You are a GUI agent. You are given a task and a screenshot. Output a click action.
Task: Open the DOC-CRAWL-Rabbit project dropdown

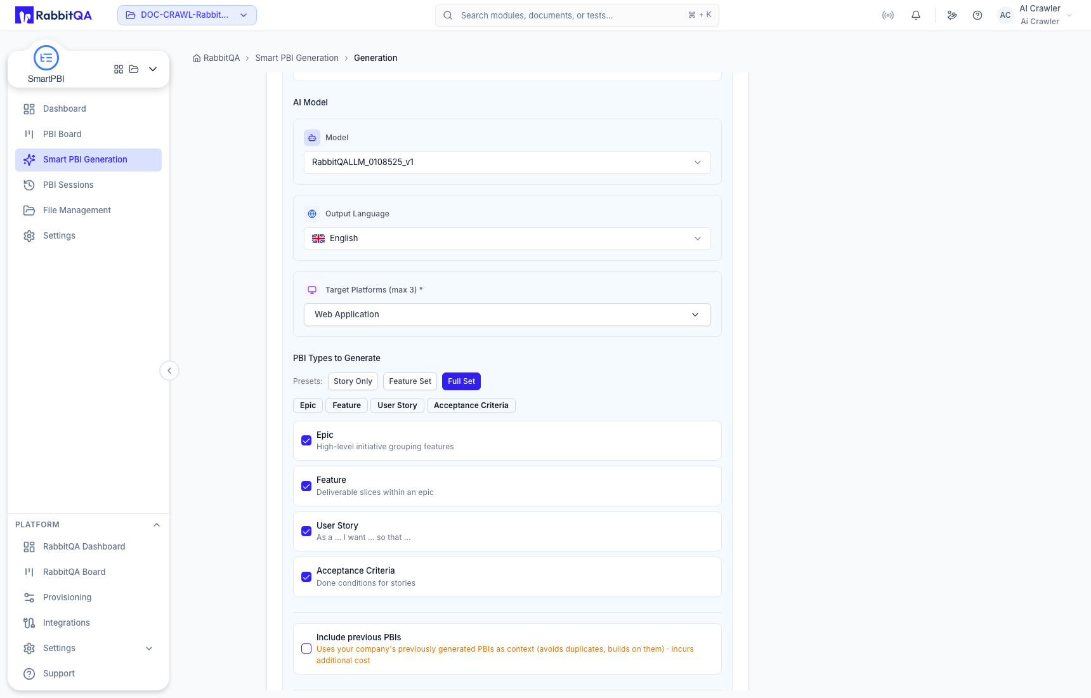(x=187, y=15)
